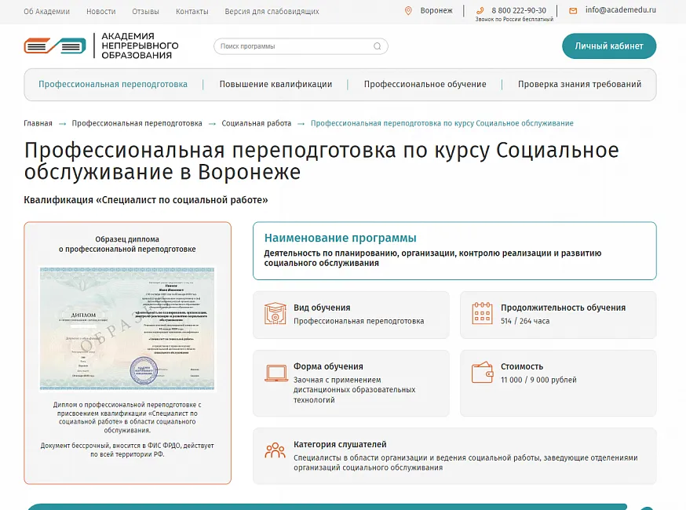Click the 514 / 264 часа value

click(525, 321)
